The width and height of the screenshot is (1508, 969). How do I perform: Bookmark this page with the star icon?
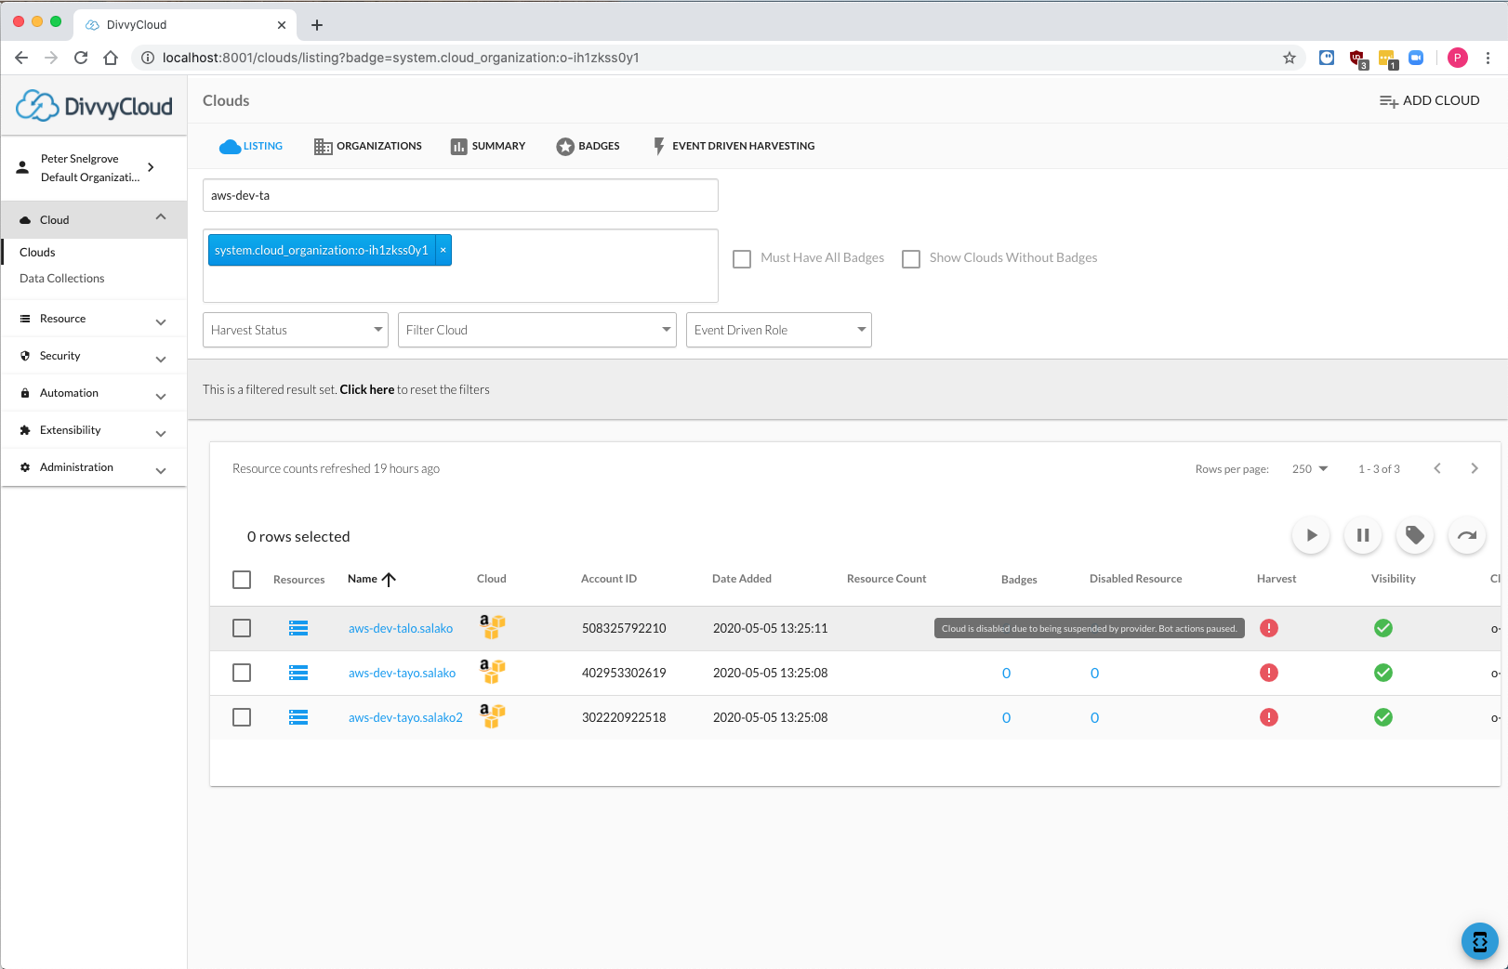click(1290, 58)
